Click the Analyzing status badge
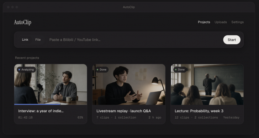Screen dimensions: 259x138 pos(26,70)
